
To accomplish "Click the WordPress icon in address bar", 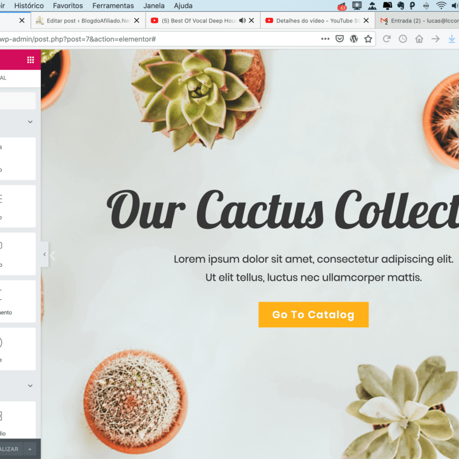I will [x=354, y=39].
